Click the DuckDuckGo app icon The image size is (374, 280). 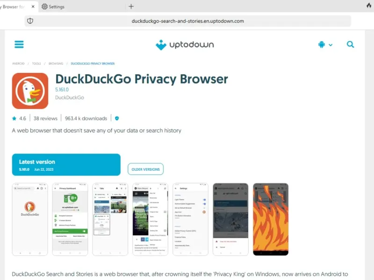[30, 91]
